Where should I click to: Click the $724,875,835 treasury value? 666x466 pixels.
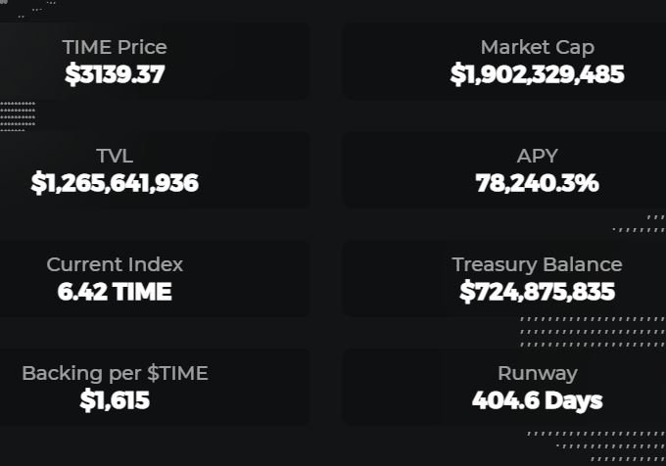[538, 292]
